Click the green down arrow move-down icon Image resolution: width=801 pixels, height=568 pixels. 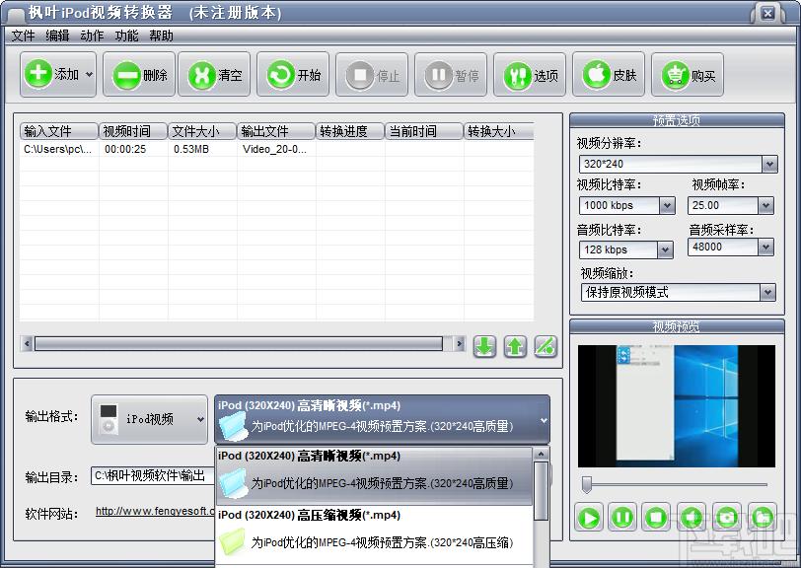[484, 346]
